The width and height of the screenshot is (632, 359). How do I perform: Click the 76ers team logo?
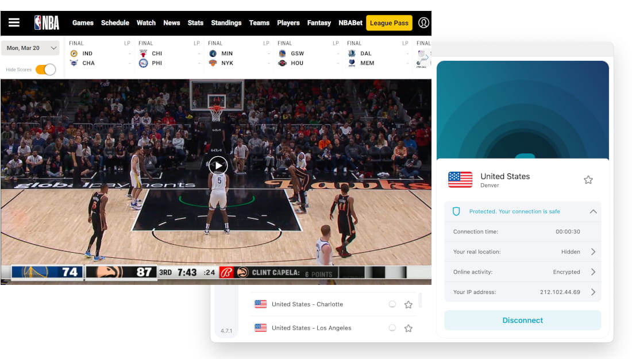[143, 63]
